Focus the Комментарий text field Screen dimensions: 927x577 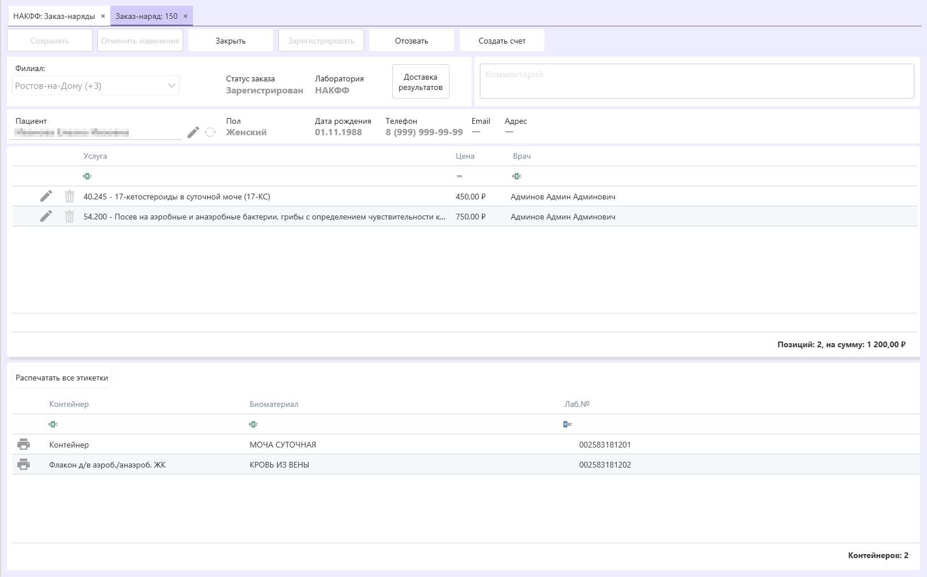pos(697,81)
